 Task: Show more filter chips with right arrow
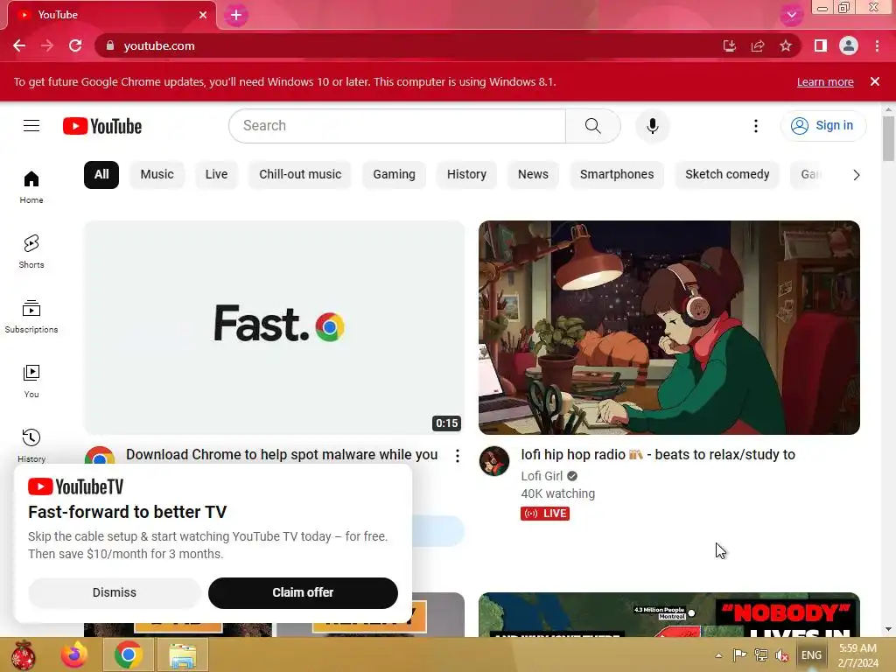click(x=856, y=175)
